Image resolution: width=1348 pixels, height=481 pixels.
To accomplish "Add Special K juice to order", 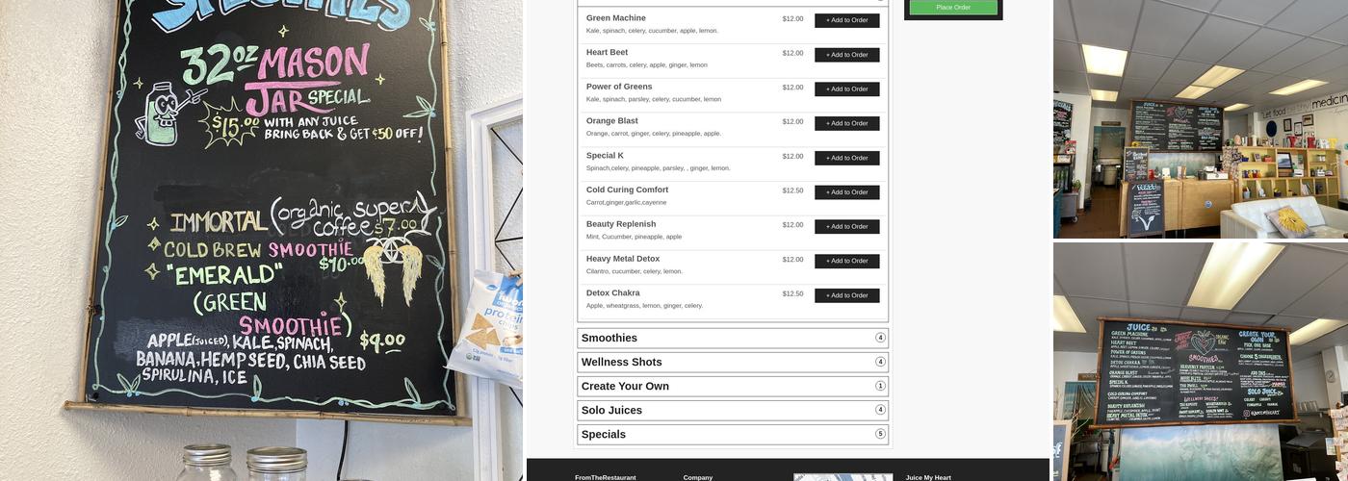I will tap(846, 158).
